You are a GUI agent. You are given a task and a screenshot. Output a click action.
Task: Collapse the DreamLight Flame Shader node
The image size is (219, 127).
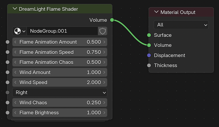click(15, 9)
